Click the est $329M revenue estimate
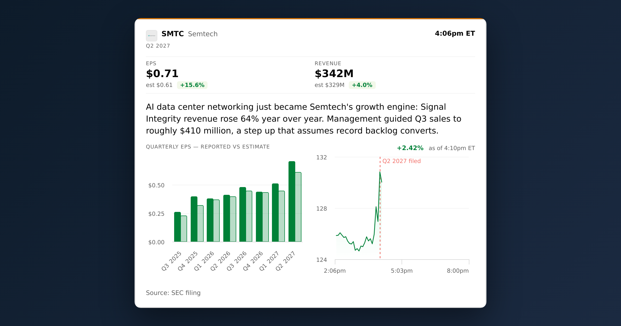 coord(329,85)
